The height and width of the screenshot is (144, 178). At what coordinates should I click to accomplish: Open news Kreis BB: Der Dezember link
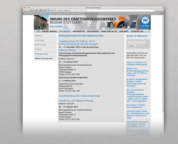point(137,124)
